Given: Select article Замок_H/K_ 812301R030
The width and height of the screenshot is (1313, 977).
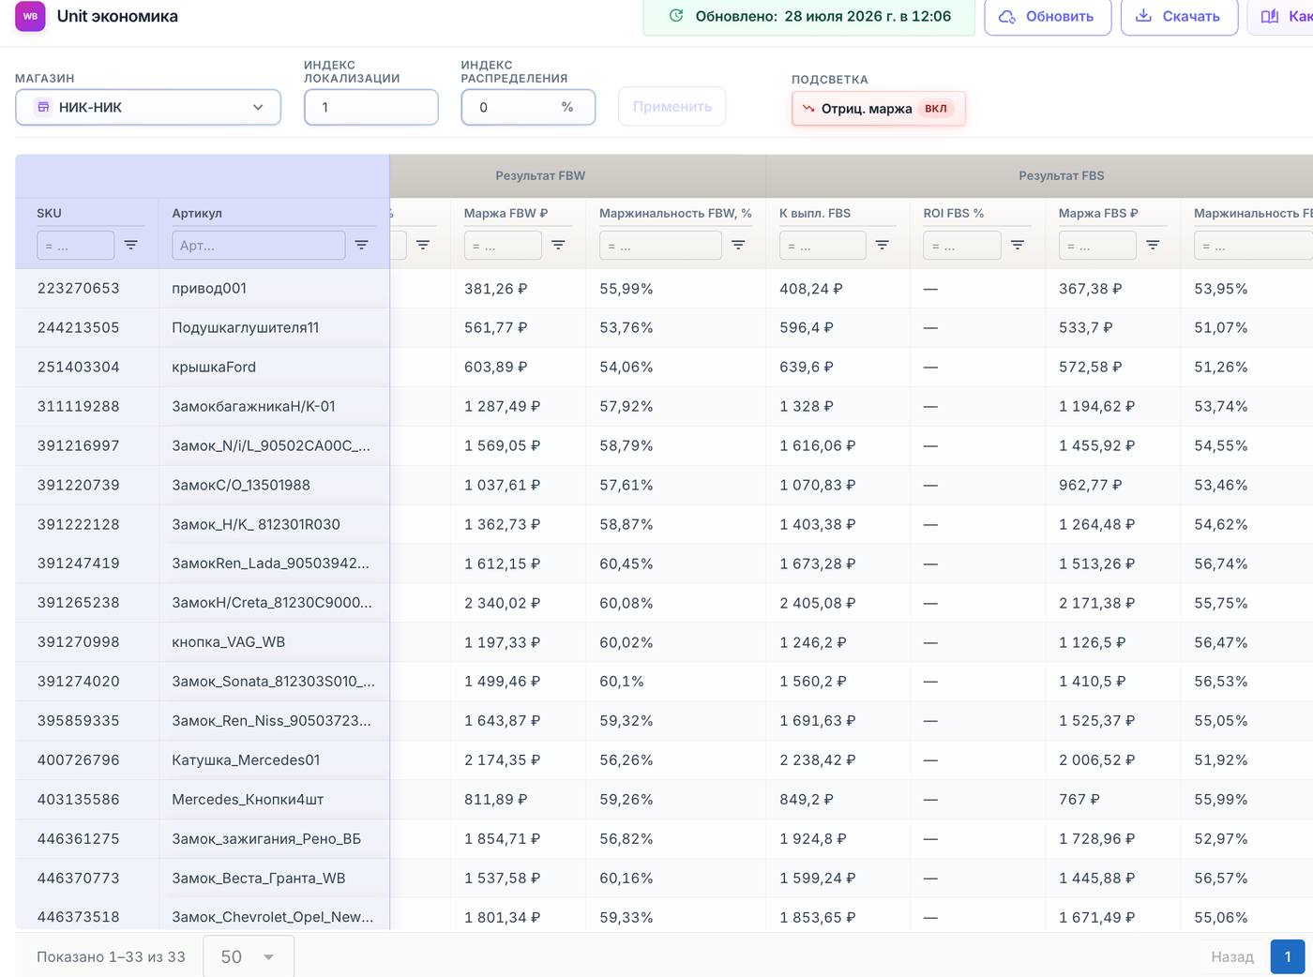Looking at the screenshot, I should (x=256, y=524).
